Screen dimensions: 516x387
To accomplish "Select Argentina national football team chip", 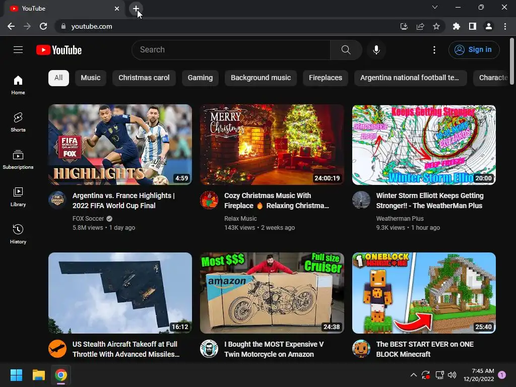I will pos(410,78).
